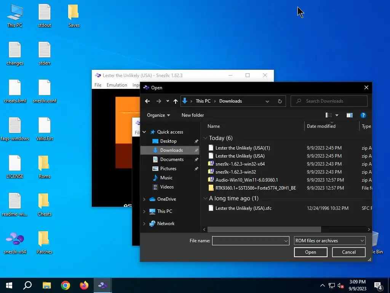Sort by Name column header
This screenshot has height=293, width=390.
[x=254, y=126]
